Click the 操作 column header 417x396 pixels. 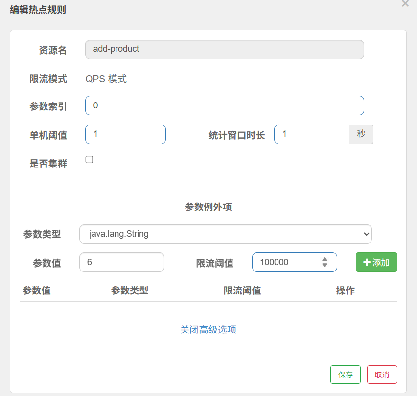pyautogui.click(x=345, y=291)
